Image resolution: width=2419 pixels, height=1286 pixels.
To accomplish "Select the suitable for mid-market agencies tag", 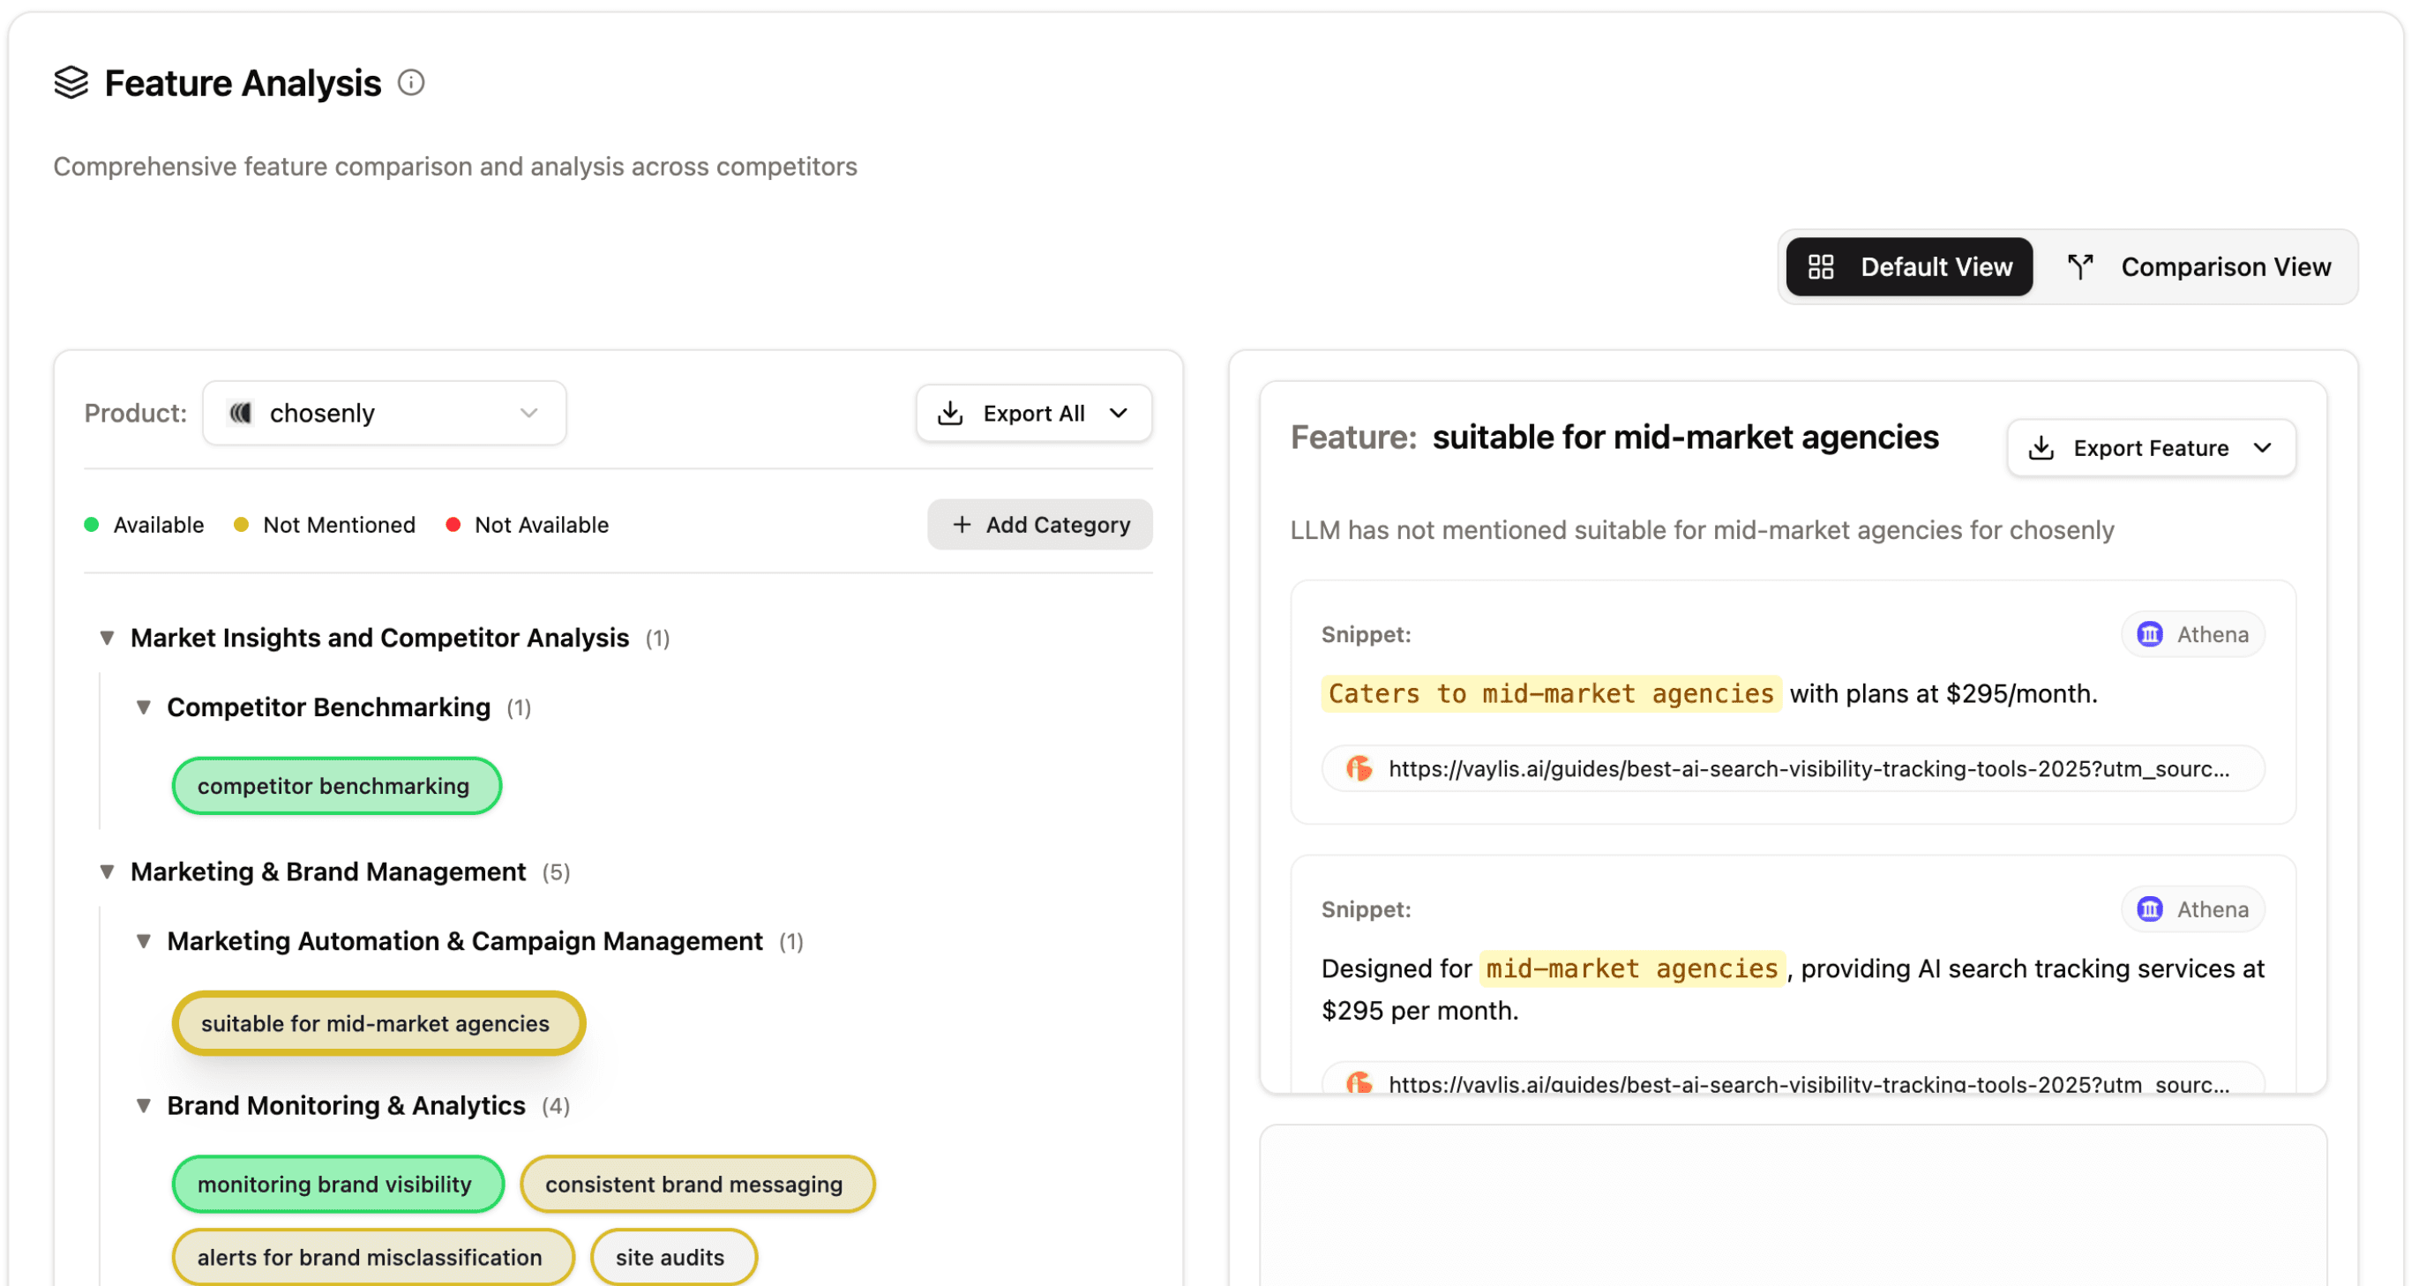I will click(x=378, y=1023).
